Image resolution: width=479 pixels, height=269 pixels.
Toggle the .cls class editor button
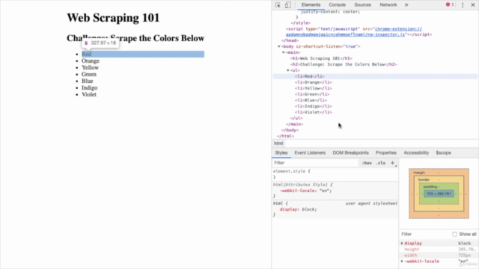[x=381, y=163]
